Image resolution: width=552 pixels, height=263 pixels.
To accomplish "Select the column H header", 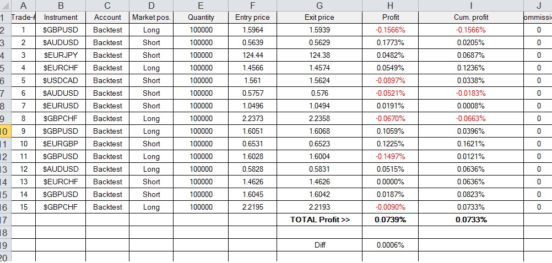I will coord(390,6).
